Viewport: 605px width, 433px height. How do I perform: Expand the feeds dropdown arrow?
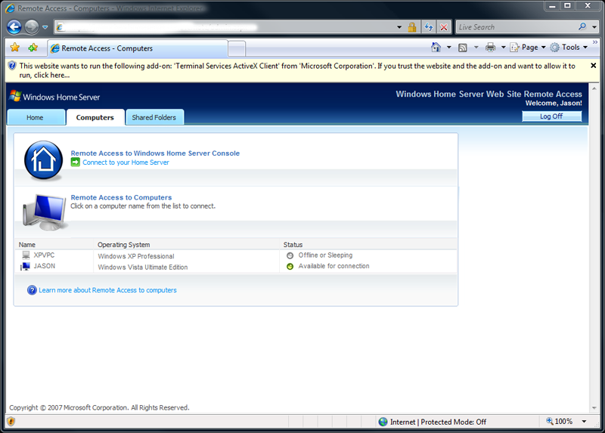click(x=476, y=47)
